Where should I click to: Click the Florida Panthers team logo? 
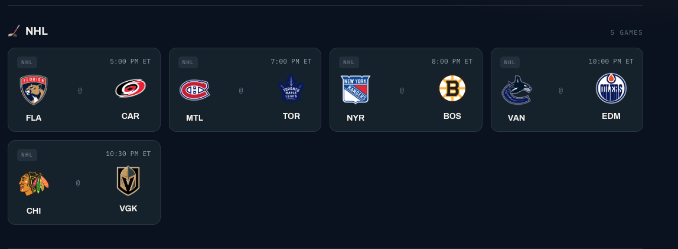(x=34, y=90)
